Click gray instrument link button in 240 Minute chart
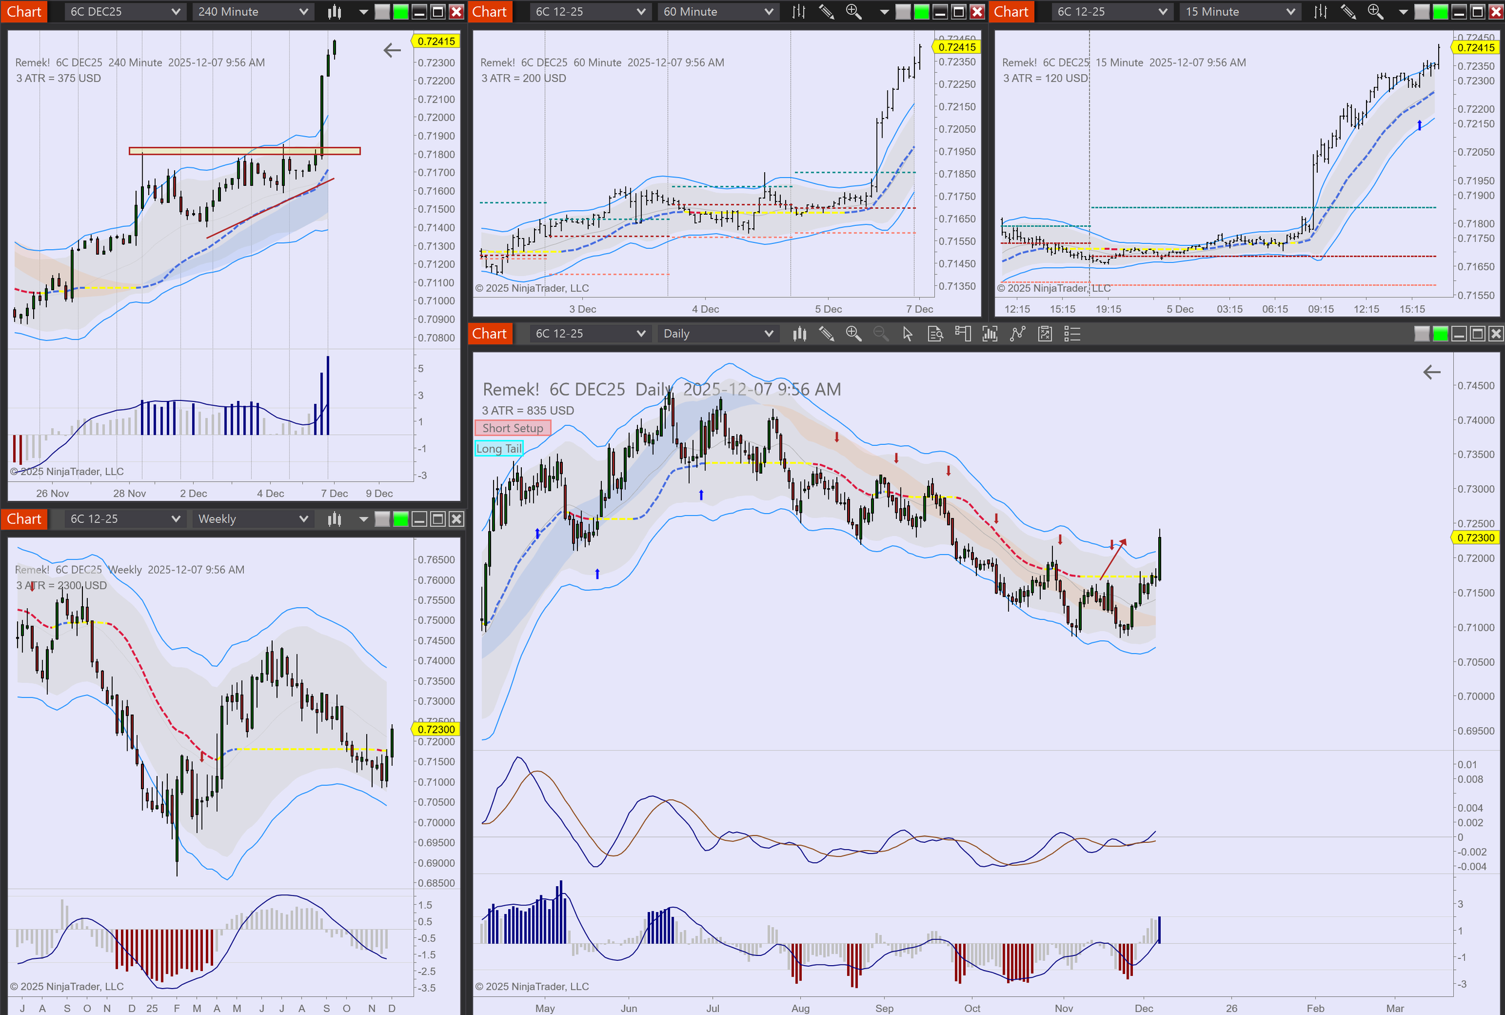Screen dimensions: 1505x1015 pos(382,11)
